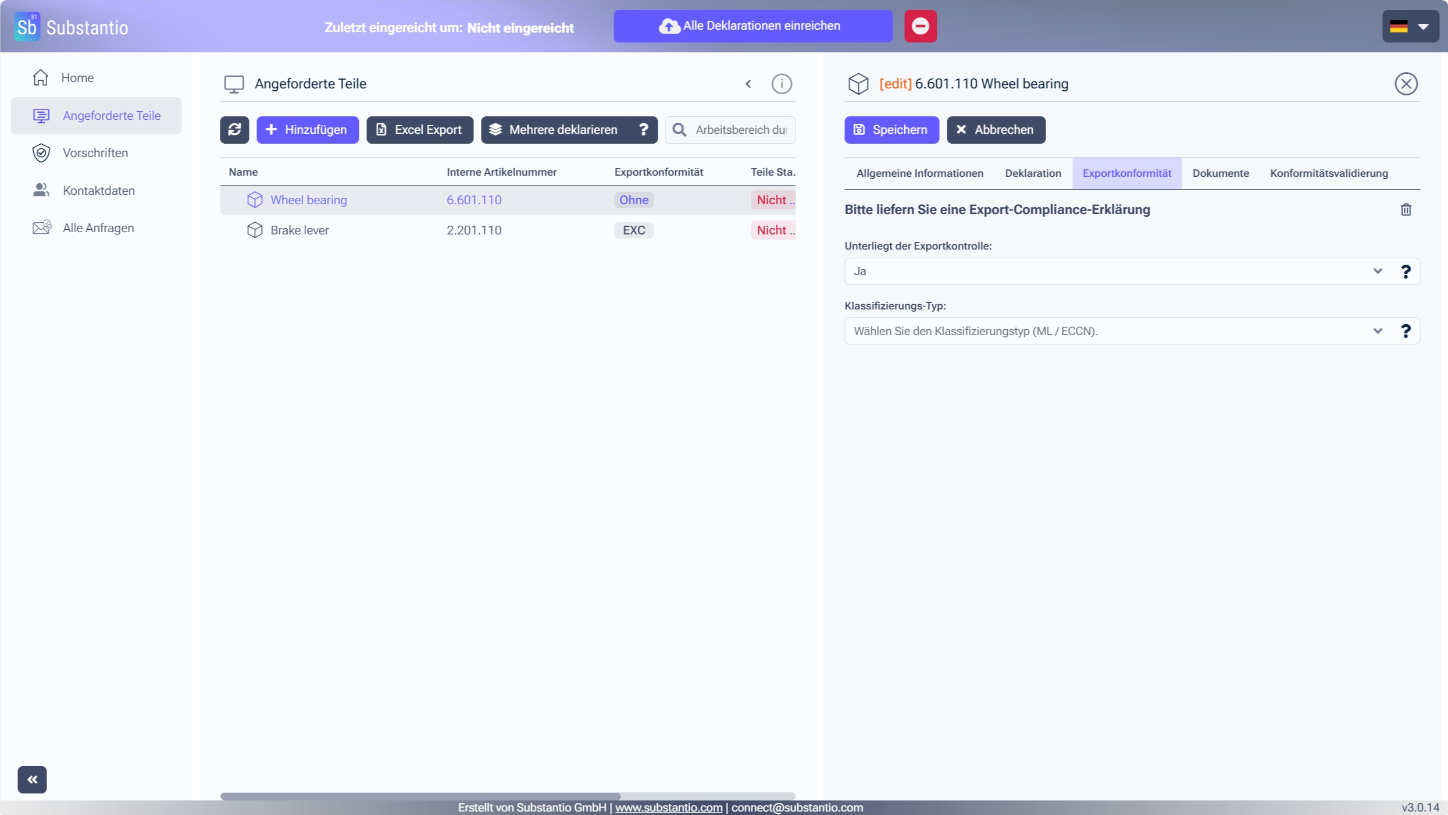Collapse the sidebar with double-chevron button
1448x815 pixels.
point(32,780)
